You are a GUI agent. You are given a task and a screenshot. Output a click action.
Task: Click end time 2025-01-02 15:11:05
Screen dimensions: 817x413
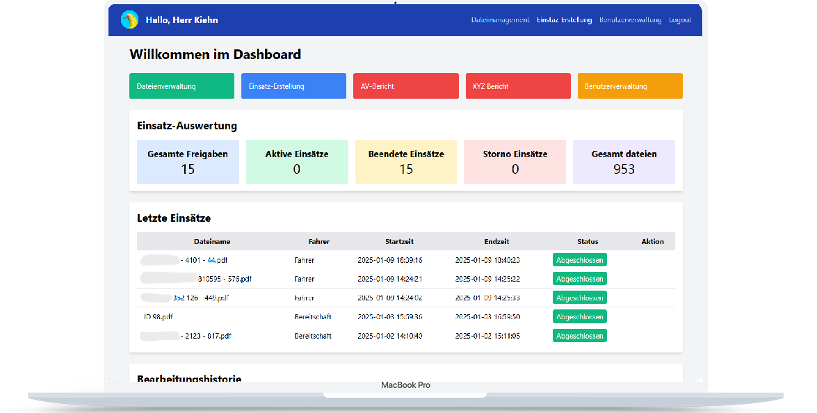(x=487, y=336)
